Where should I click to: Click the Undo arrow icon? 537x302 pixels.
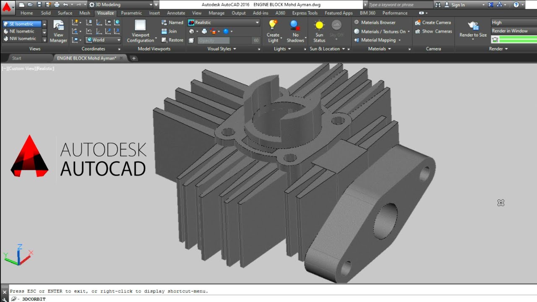[x=65, y=5]
